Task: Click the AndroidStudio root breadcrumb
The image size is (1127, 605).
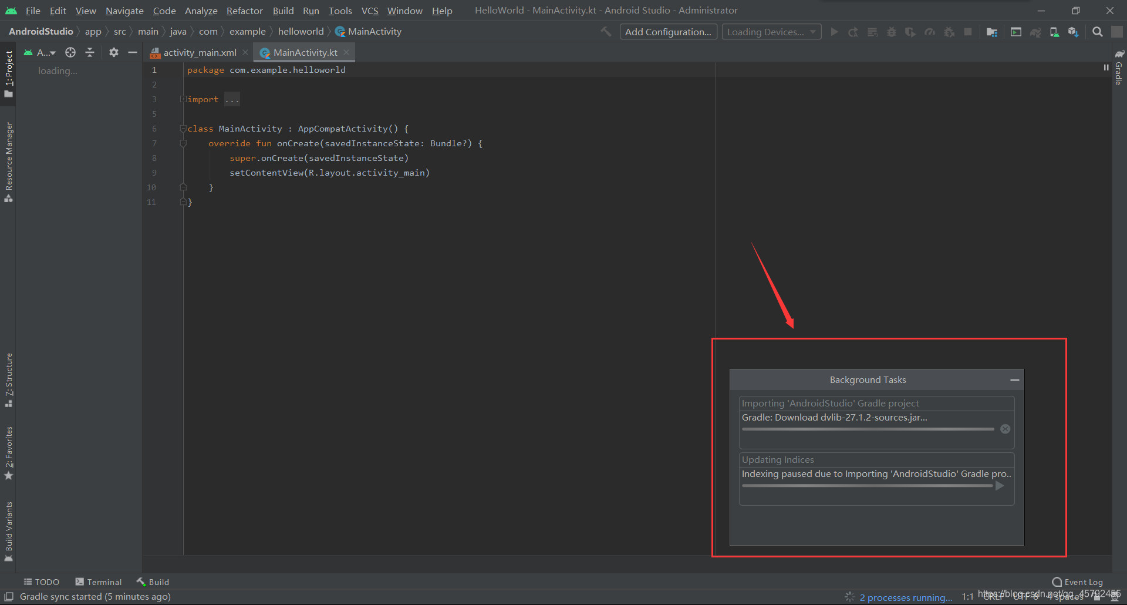Action: [x=41, y=32]
